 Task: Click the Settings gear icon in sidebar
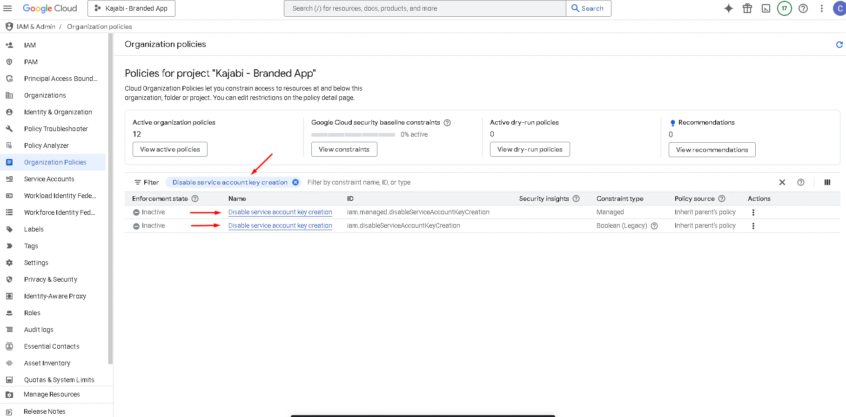coord(9,263)
